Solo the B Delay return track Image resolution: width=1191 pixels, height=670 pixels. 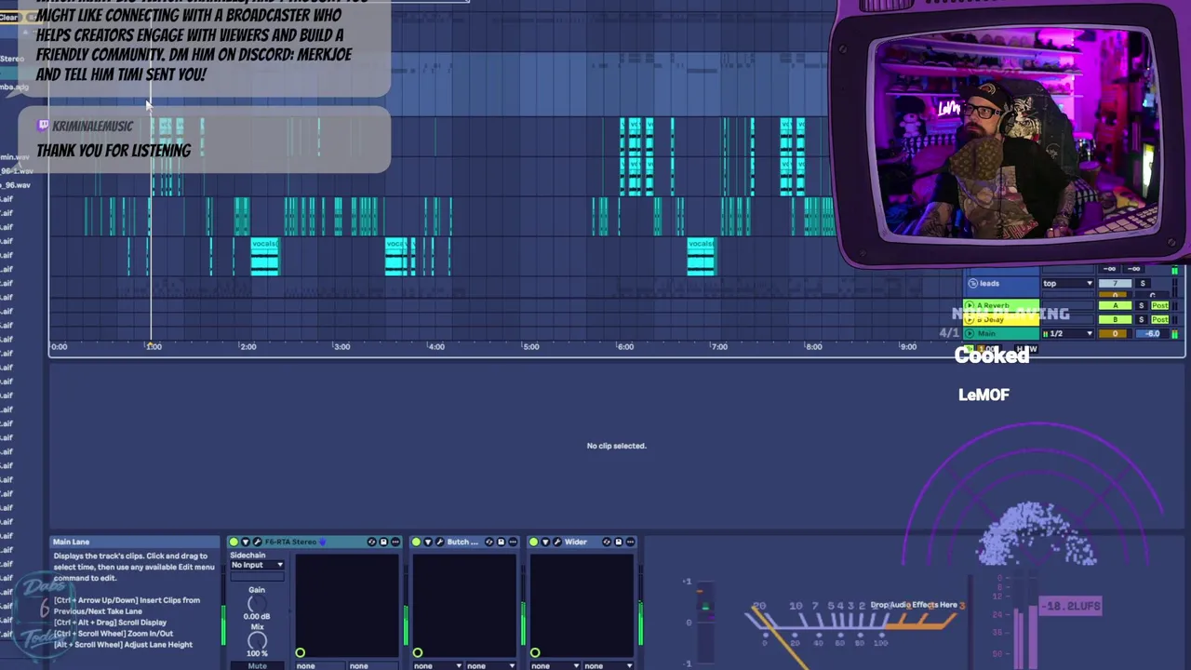click(x=1142, y=319)
